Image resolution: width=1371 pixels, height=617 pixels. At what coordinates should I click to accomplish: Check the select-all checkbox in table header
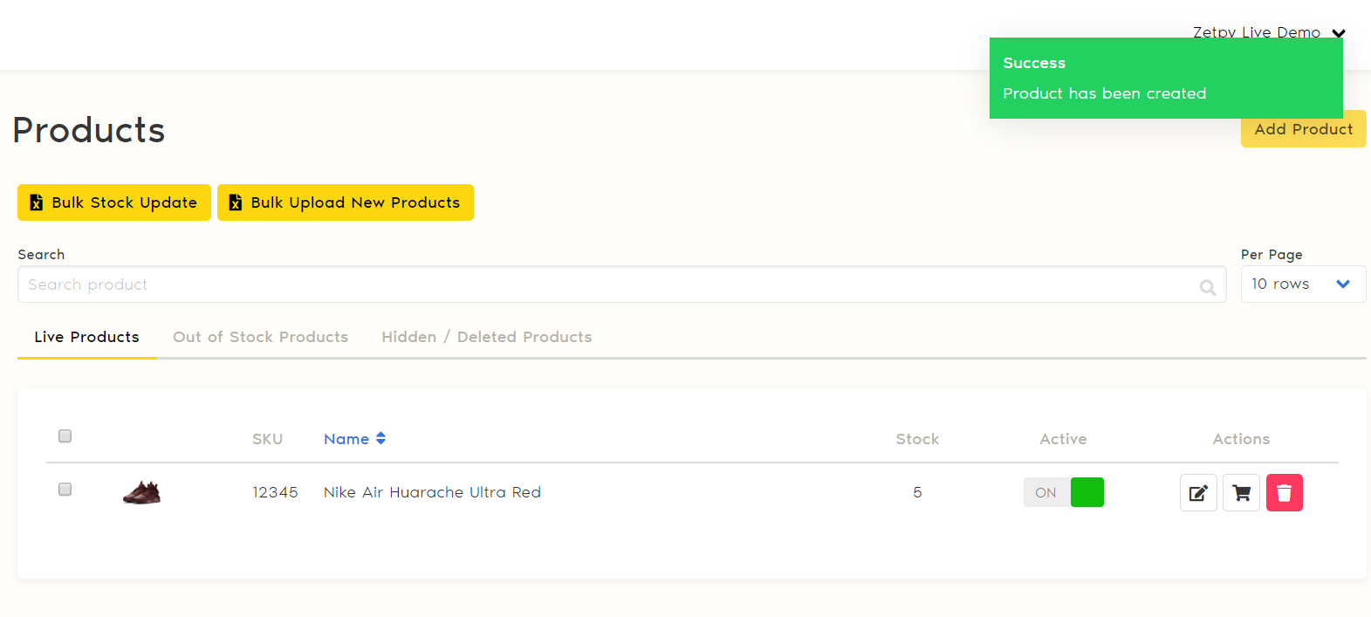(x=65, y=436)
